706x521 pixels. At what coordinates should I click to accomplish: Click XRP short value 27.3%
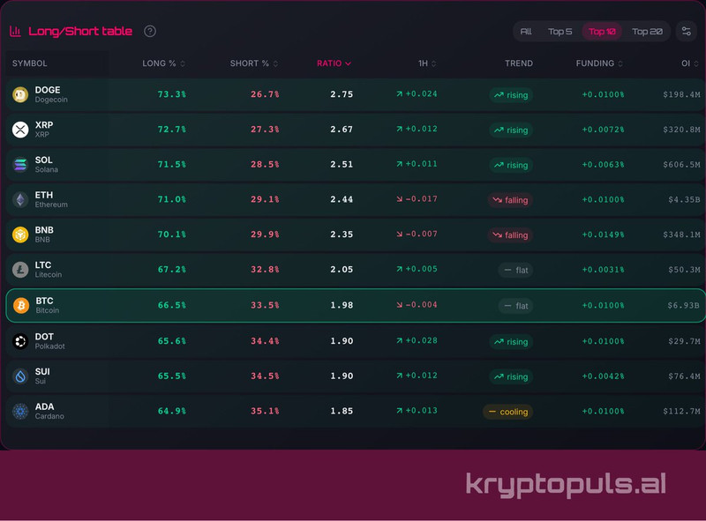coord(265,129)
